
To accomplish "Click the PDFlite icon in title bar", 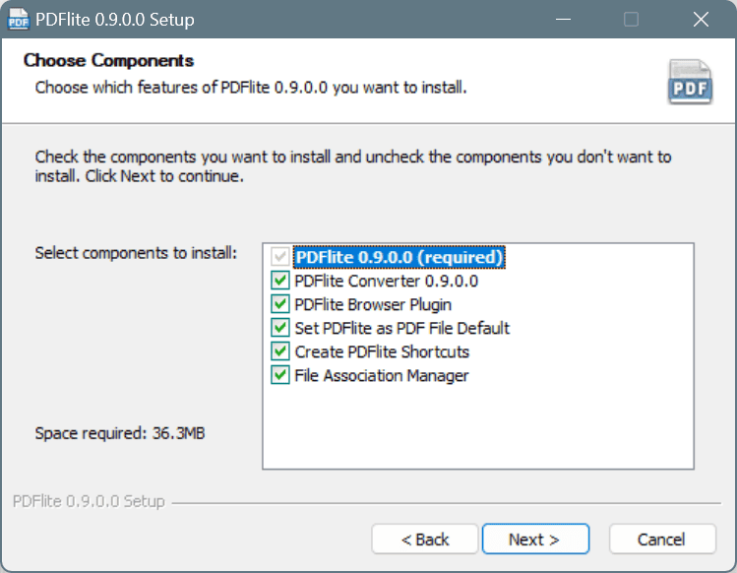I will tap(19, 20).
